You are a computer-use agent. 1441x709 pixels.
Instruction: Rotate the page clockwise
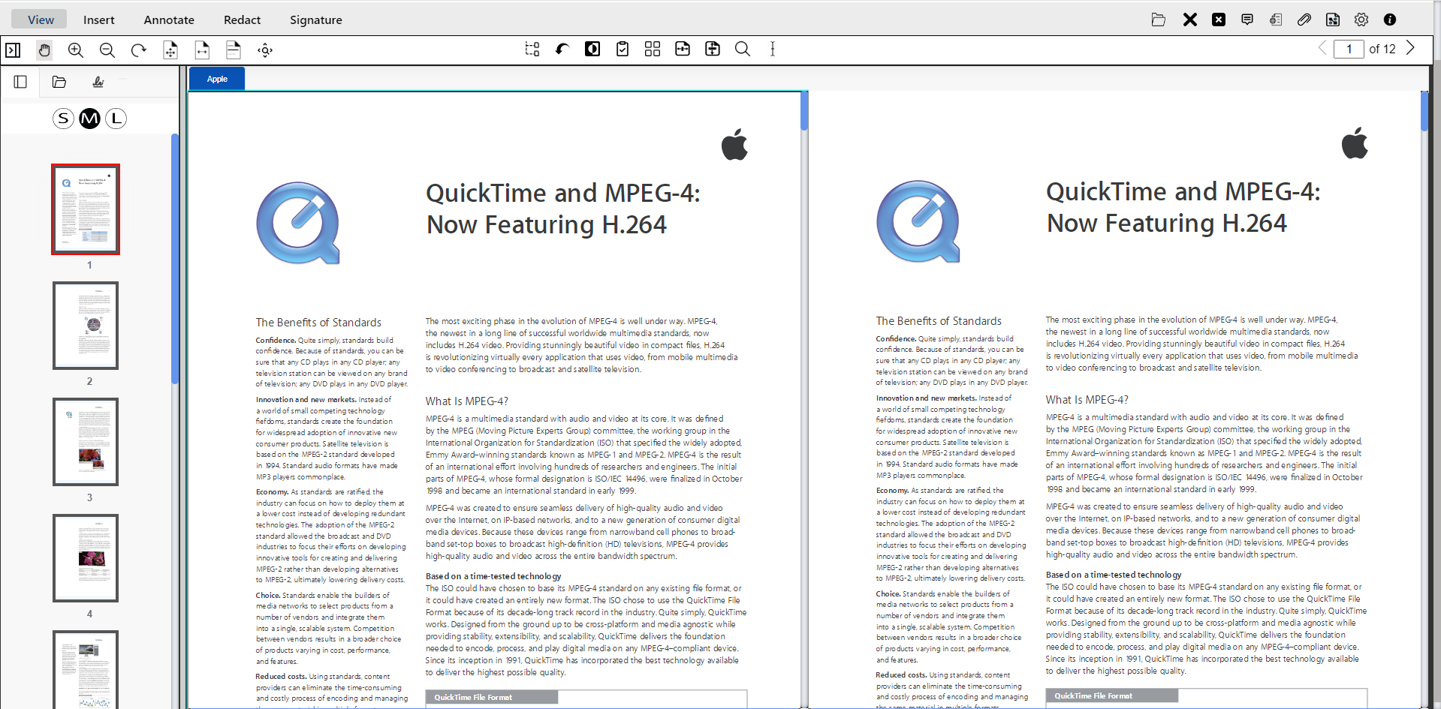click(x=139, y=50)
